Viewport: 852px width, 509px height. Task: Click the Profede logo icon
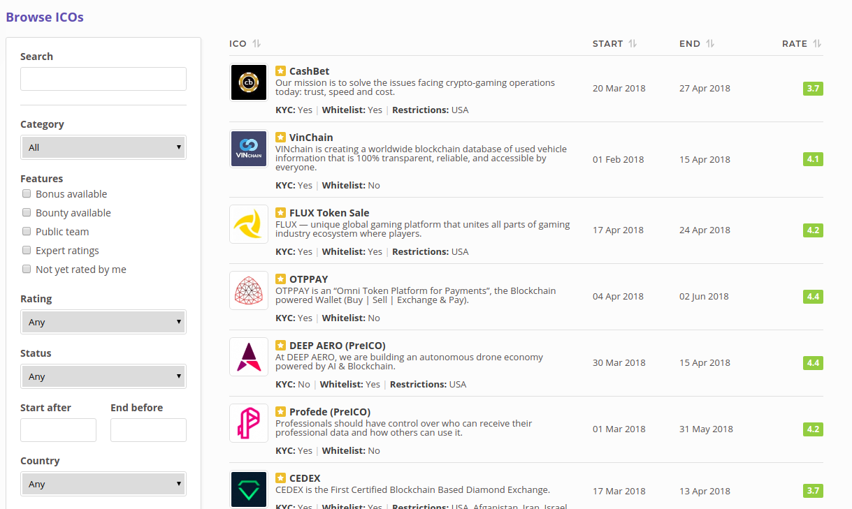click(x=249, y=423)
